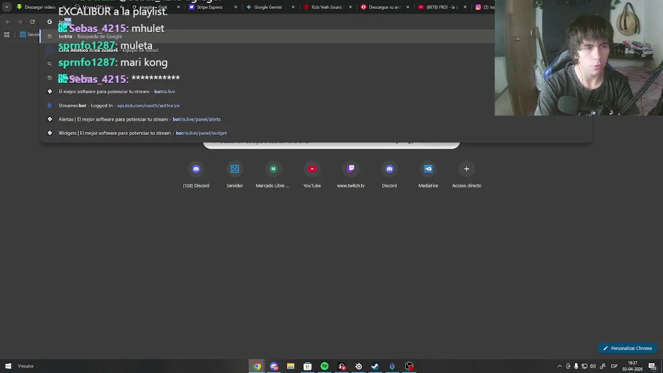Viewport: 663px width, 373px height.
Task: Open the volume control in system tray
Action: [x=593, y=366]
